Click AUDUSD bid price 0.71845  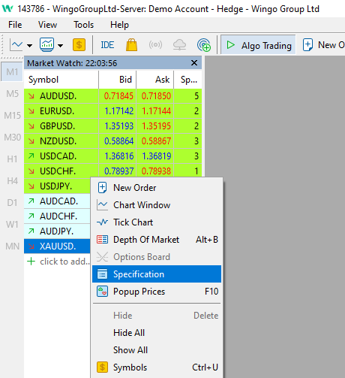click(x=118, y=96)
